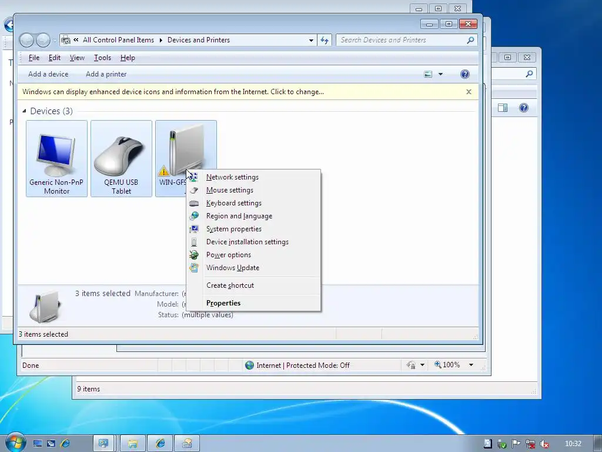
Task: Click the search magnifier in Devices and Printers
Action: [x=470, y=40]
